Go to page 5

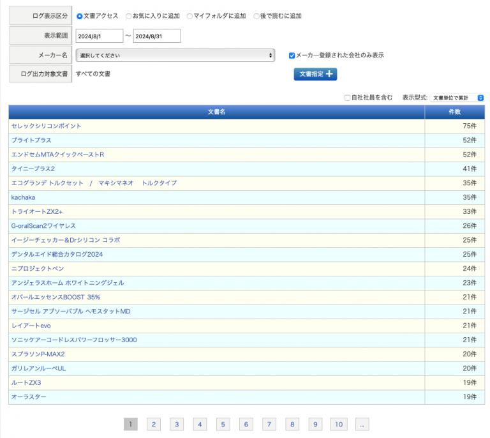tap(223, 424)
